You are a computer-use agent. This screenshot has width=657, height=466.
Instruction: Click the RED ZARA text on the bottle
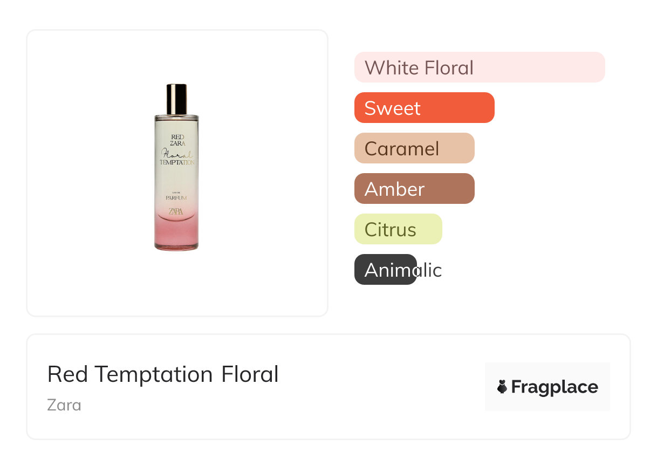177,140
